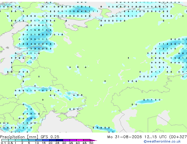Click the 20–25 mm legend swatch
The width and height of the screenshot is (187, 144).
(x=53, y=140)
